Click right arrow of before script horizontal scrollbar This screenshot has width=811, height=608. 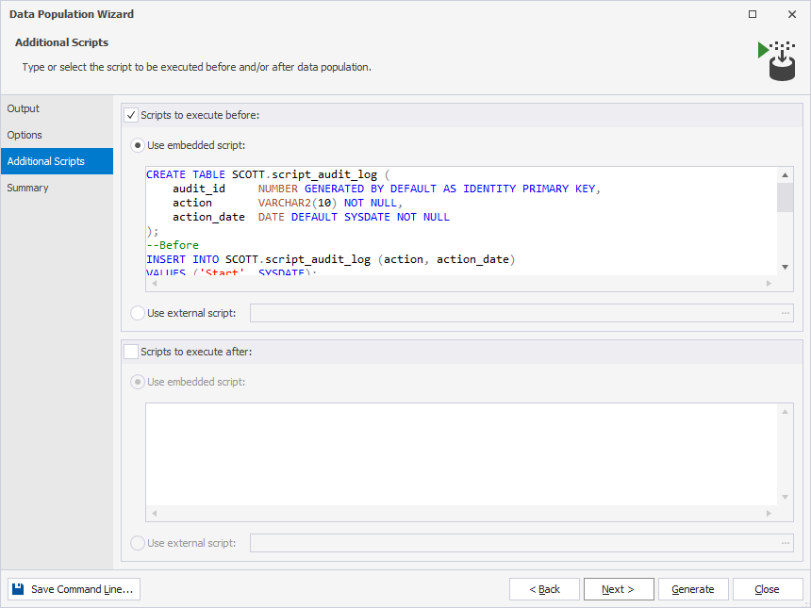tap(769, 284)
